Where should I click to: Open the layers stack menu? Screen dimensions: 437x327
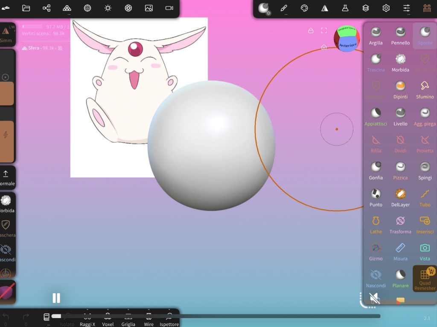(366, 8)
